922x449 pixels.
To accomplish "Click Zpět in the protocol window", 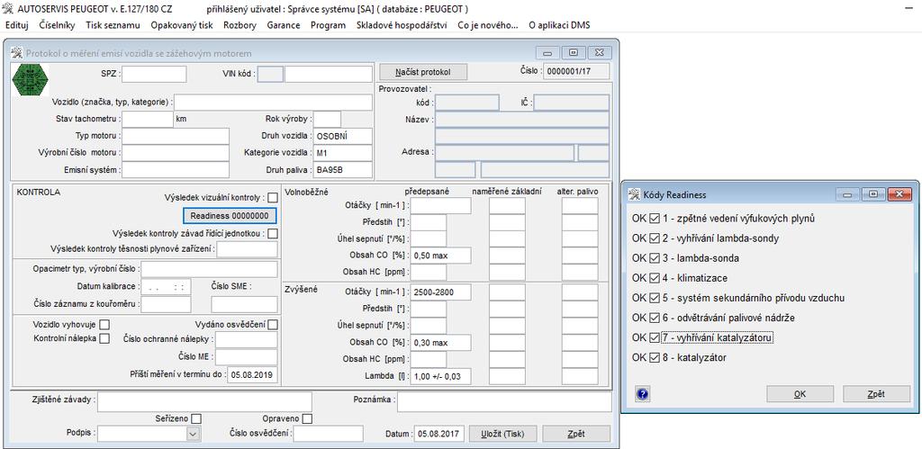I will (x=576, y=435).
